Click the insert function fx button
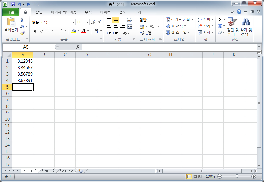The image size is (264, 182). point(78,47)
